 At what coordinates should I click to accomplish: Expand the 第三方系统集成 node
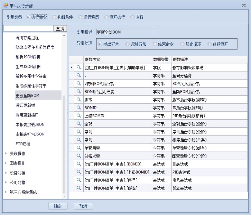coord(6,192)
